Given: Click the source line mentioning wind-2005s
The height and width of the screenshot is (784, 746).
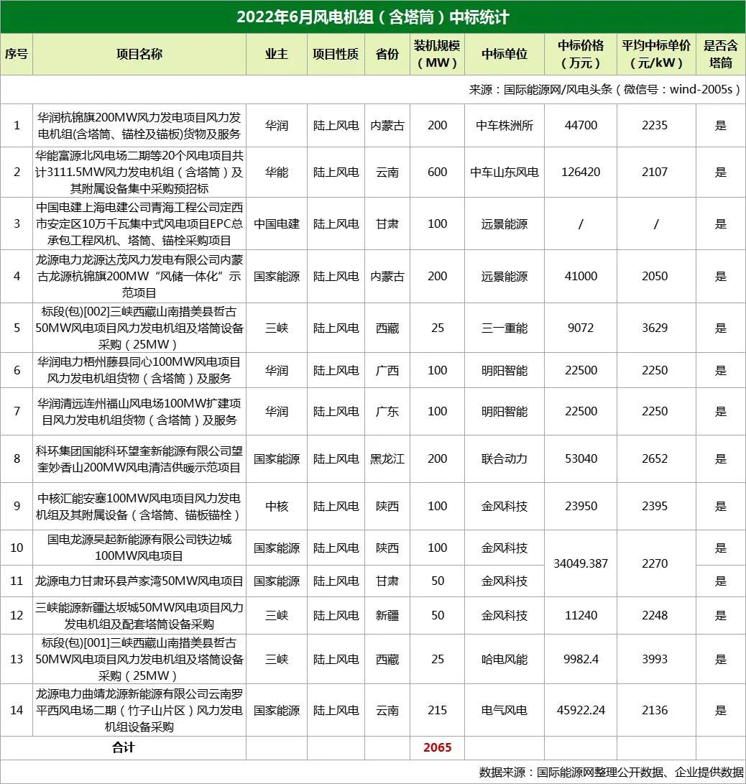Looking at the screenshot, I should click(604, 90).
